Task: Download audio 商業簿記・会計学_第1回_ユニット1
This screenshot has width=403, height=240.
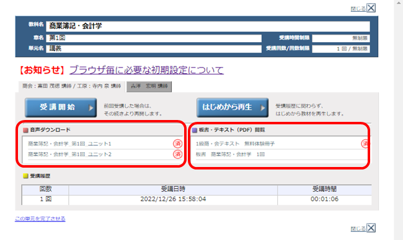Action: pyautogui.click(x=69, y=144)
